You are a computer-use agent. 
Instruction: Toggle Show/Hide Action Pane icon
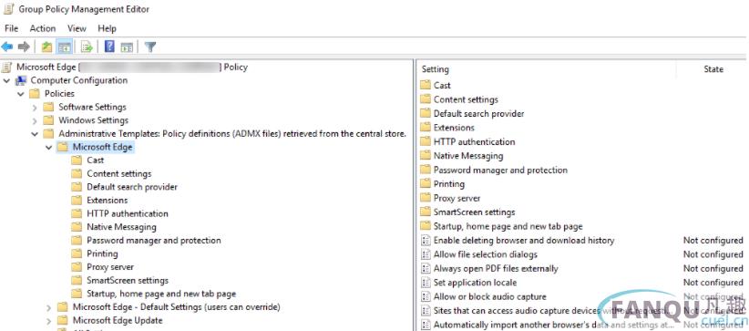[x=127, y=47]
